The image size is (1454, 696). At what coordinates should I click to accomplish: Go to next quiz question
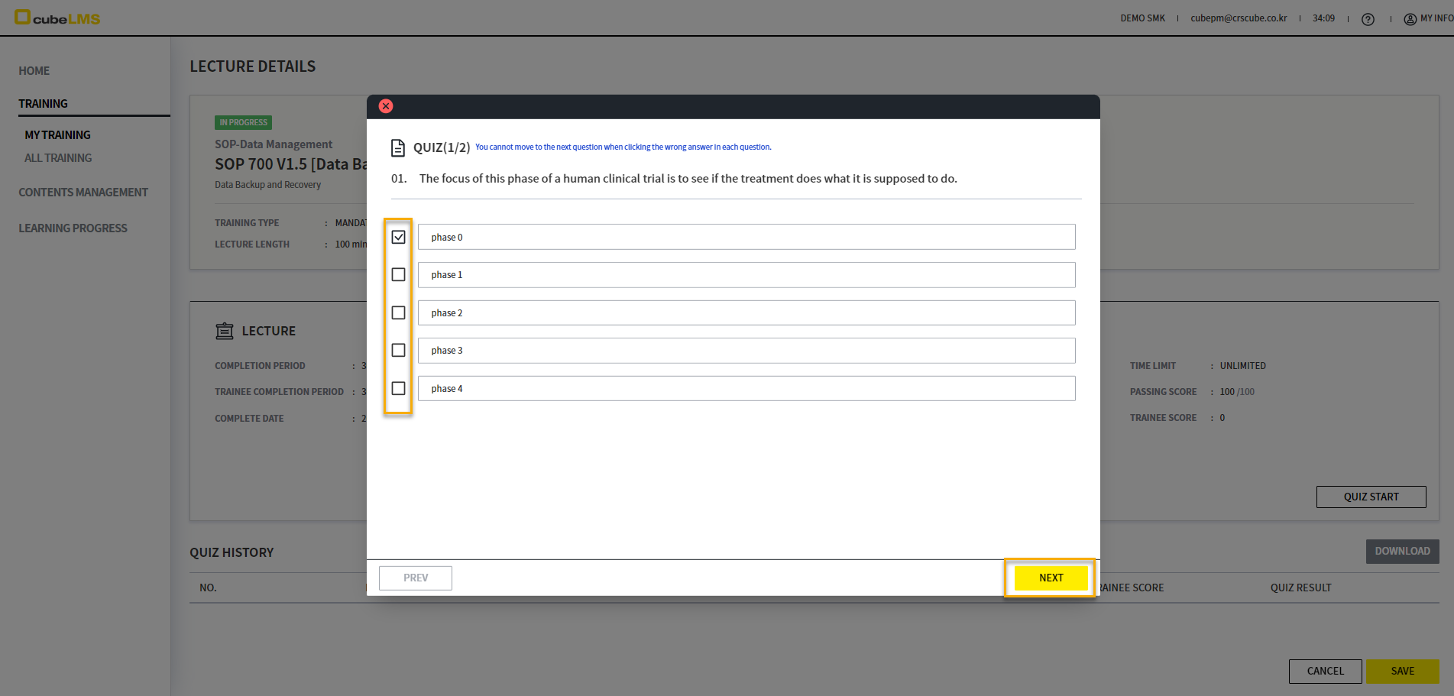1051,578
